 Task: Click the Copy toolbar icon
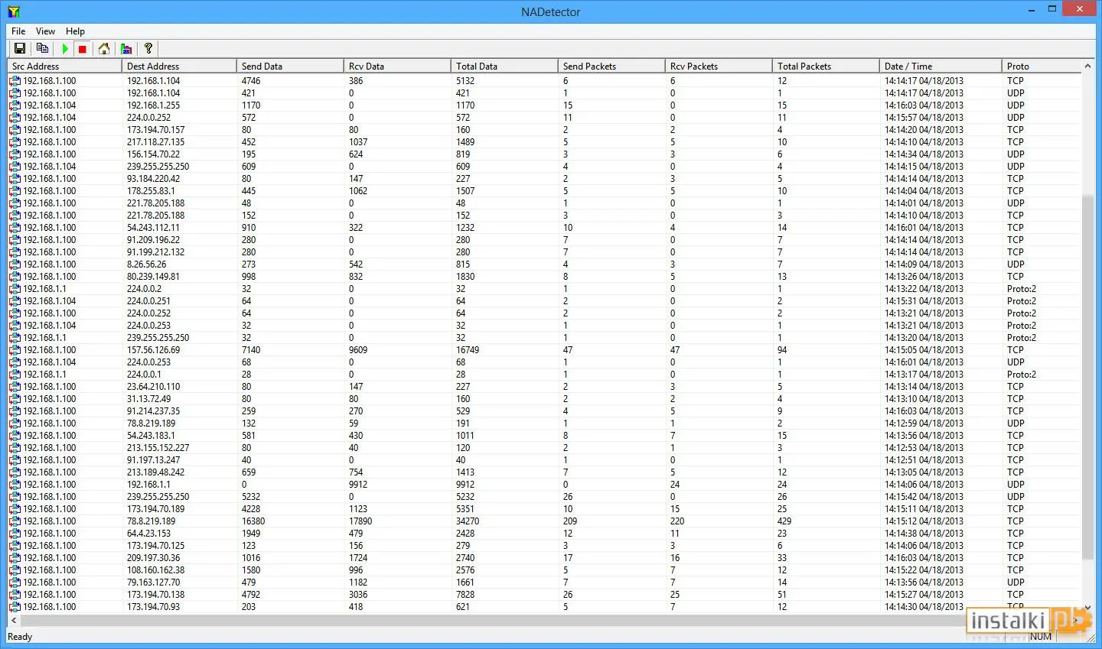tap(42, 49)
